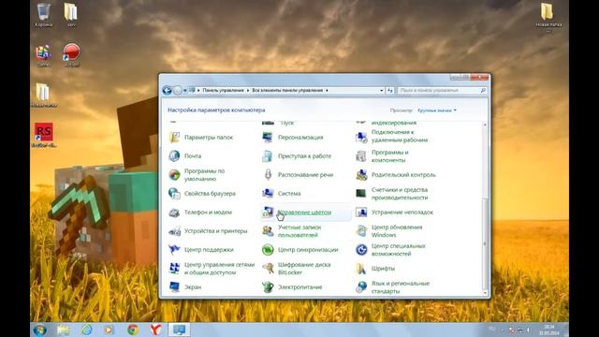Viewport: 599px width, 337px height.
Task: Open the Шрифты fonts icon
Action: click(361, 269)
